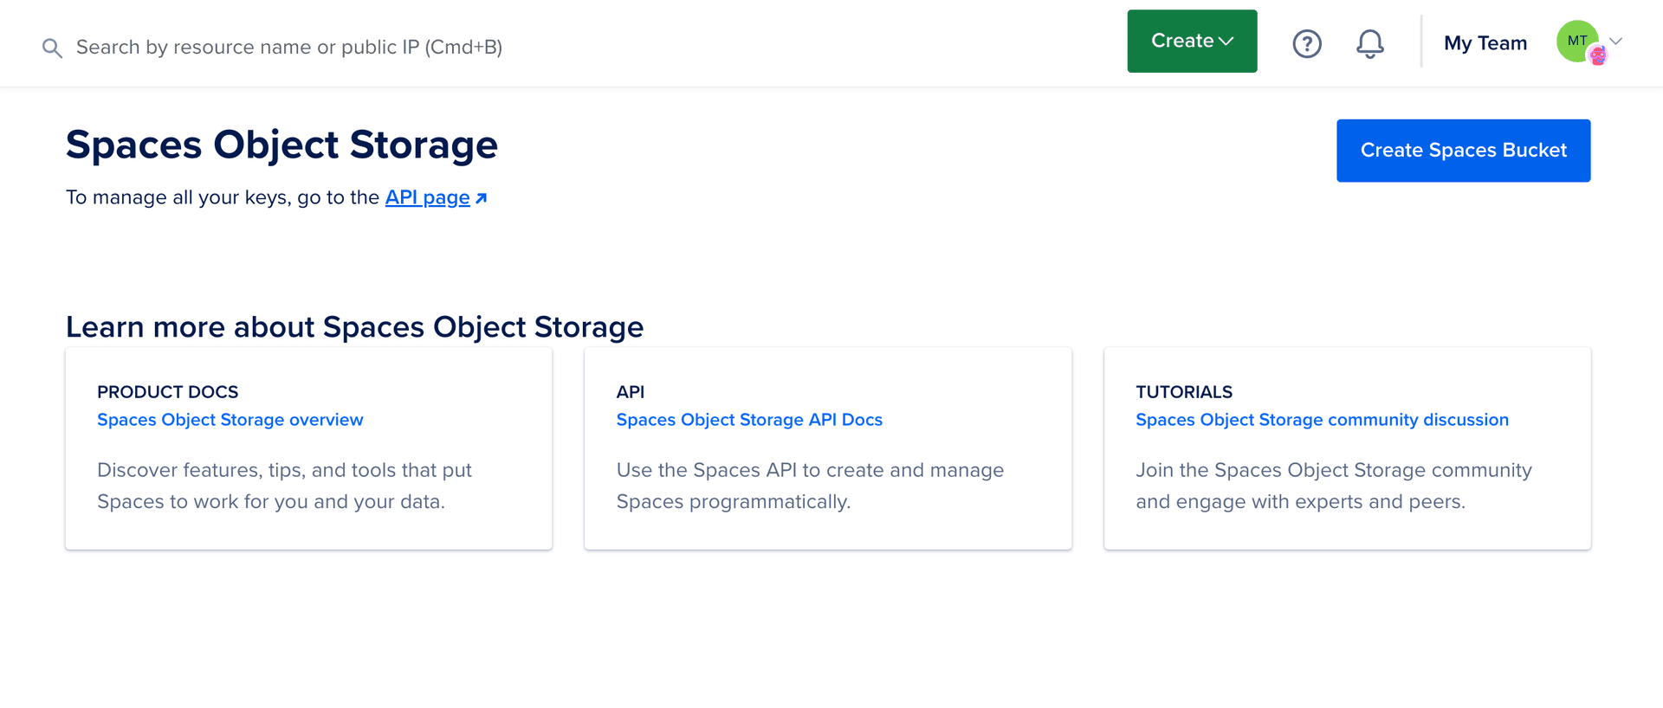The height and width of the screenshot is (708, 1663).
Task: Show notifications via the bell icon
Action: pos(1369,43)
